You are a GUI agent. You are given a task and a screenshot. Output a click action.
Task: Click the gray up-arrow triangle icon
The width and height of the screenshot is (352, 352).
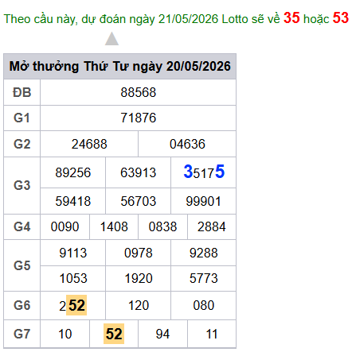[x=111, y=39]
